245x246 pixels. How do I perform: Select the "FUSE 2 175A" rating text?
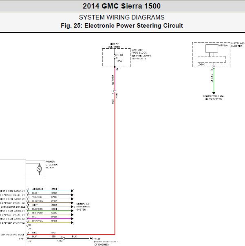coord(120,58)
